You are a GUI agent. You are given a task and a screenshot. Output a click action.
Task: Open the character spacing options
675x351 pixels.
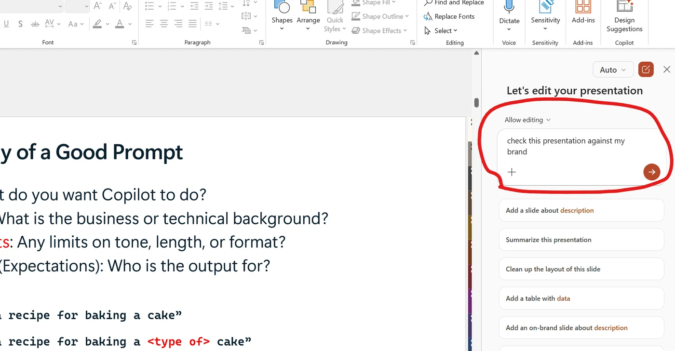[x=53, y=24]
